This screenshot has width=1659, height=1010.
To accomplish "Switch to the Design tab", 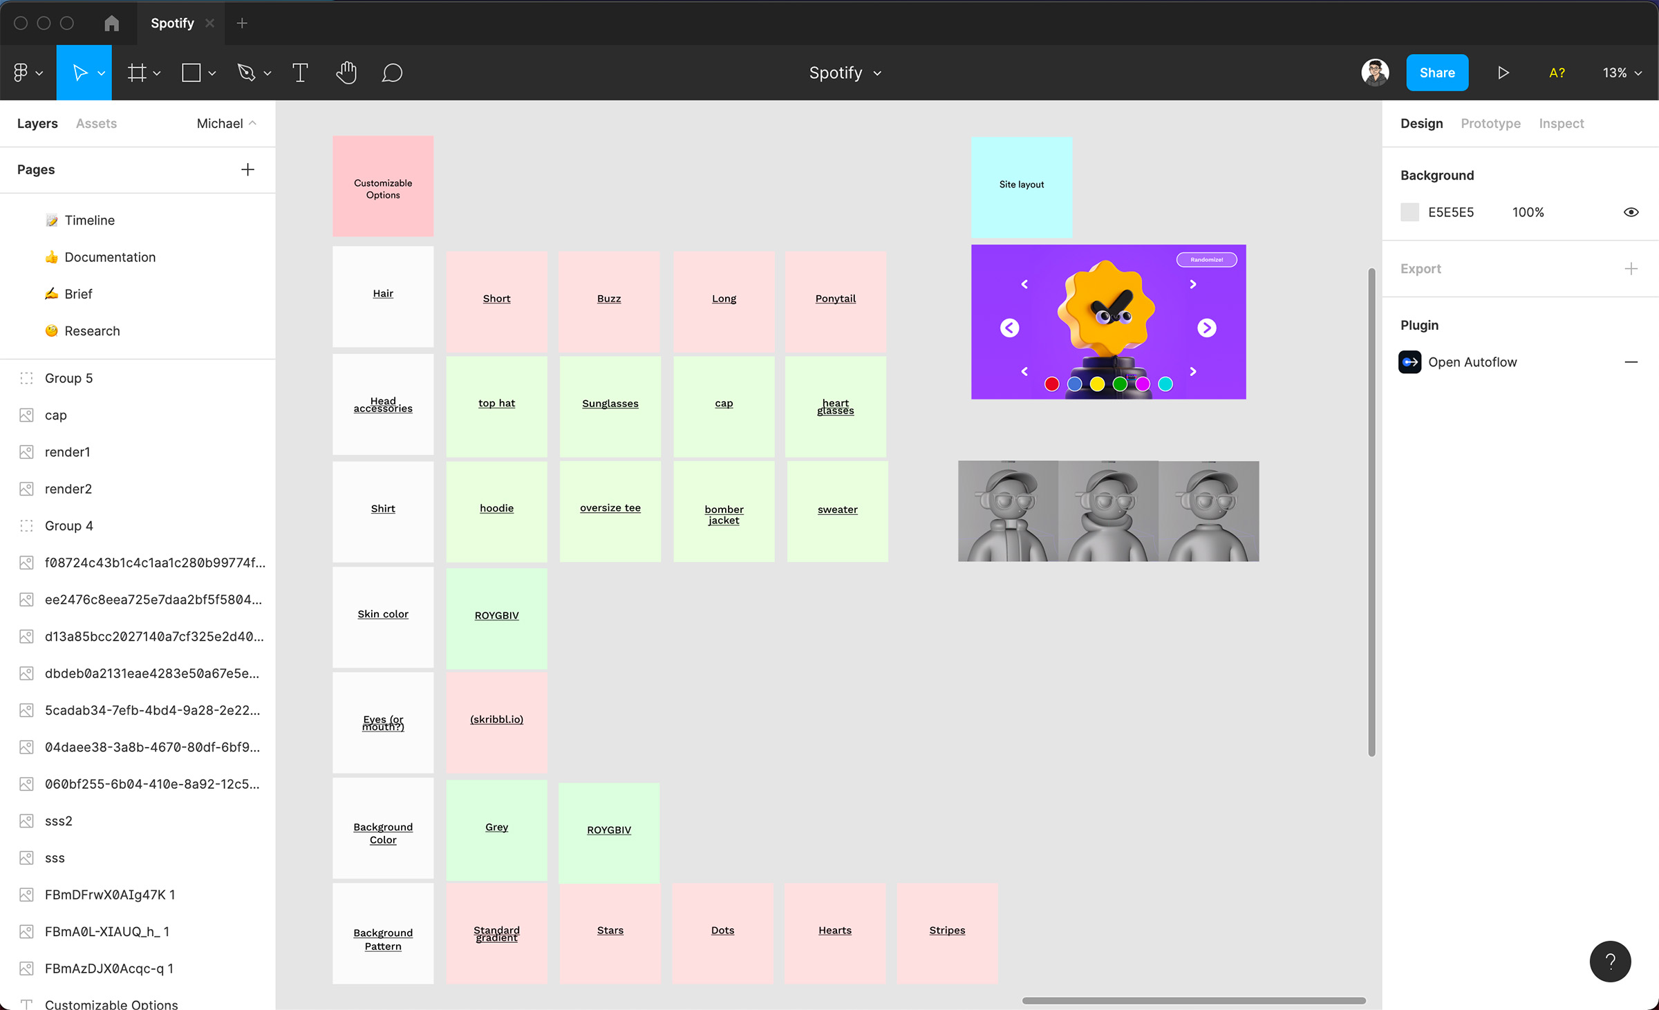I will pos(1421,123).
